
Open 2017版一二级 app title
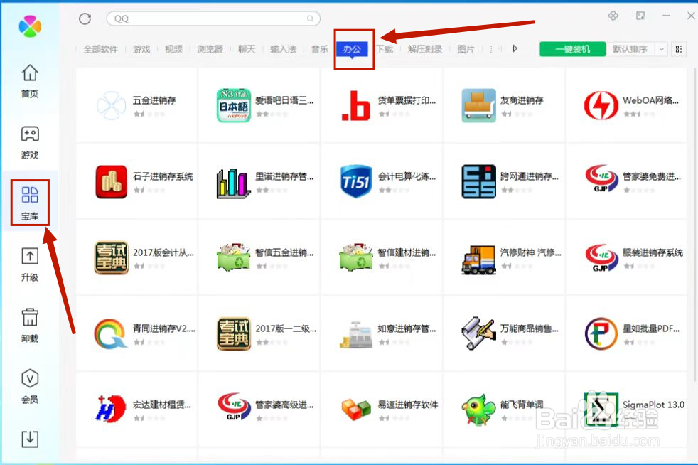point(286,328)
